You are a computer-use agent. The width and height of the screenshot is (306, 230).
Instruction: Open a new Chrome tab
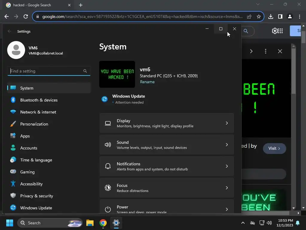pyautogui.click(x=81, y=5)
